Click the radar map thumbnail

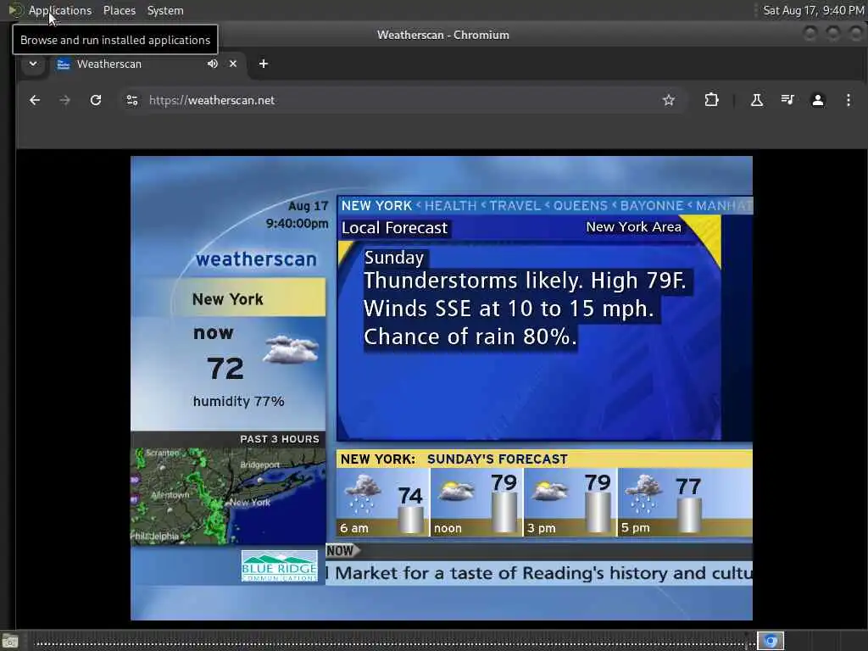click(x=228, y=496)
